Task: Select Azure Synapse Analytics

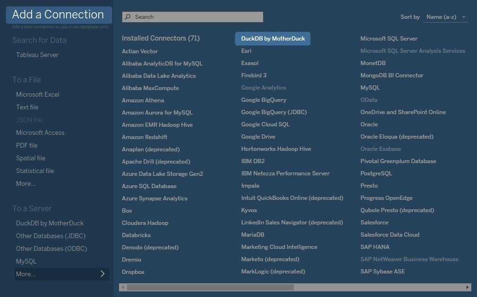Action: point(154,198)
